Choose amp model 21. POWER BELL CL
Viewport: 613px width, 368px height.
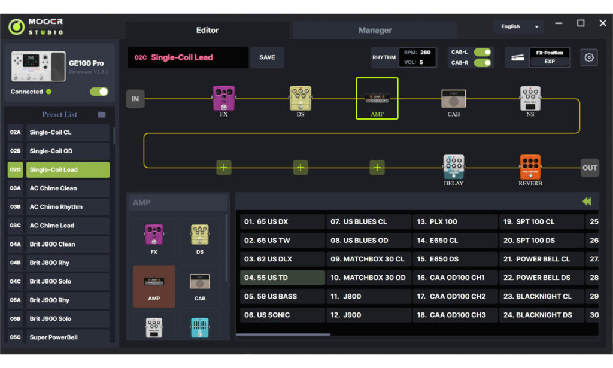541,259
